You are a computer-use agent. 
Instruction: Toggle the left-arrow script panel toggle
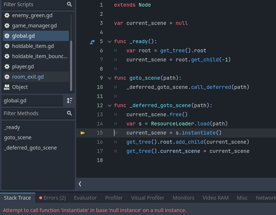coord(80,184)
